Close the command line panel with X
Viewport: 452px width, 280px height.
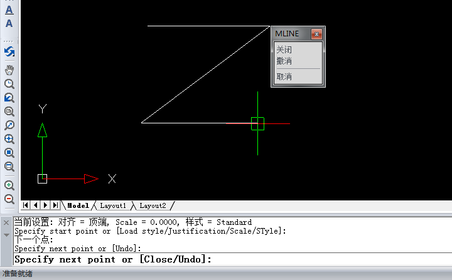click(x=6, y=222)
